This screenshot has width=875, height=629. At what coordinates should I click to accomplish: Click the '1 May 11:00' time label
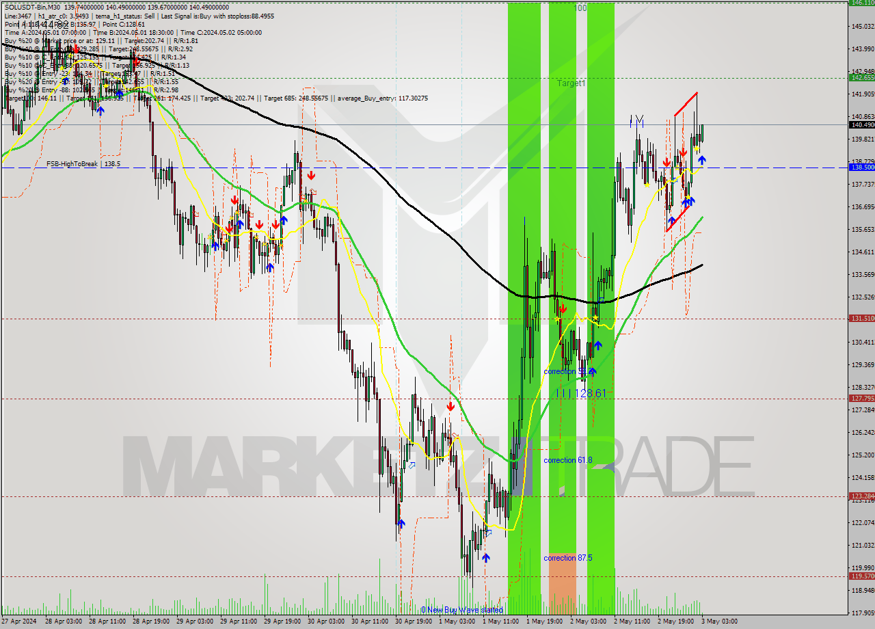click(x=502, y=621)
